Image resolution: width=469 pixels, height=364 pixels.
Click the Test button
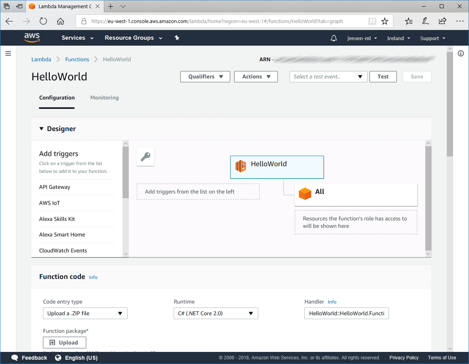click(x=383, y=77)
